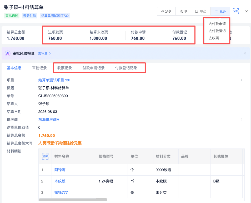The height and width of the screenshot is (203, 251).
Task: Open supplier link 东海供应商A
Action: tap(49, 120)
